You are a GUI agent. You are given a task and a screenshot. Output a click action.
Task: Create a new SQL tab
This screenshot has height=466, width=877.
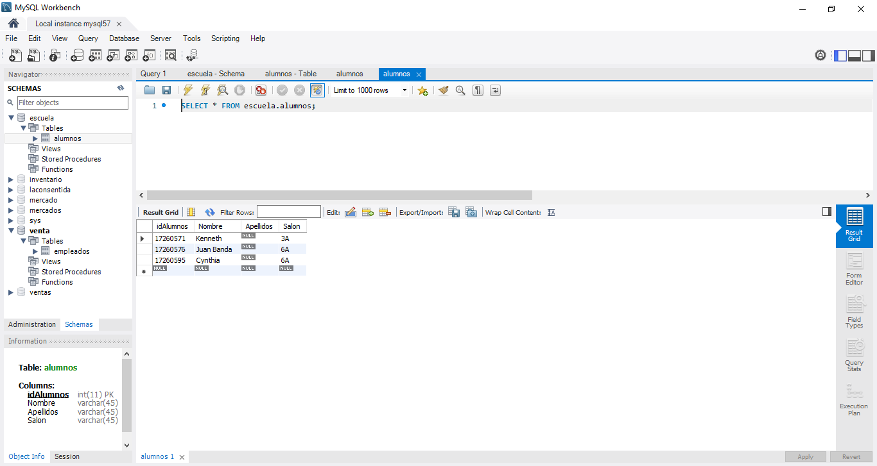click(x=15, y=55)
